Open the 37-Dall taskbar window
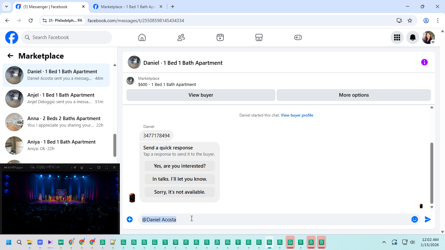445x250 pixels. click(290, 242)
